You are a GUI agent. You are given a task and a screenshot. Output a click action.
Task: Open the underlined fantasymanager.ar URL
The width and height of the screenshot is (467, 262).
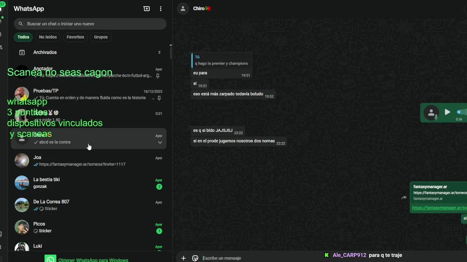click(439, 208)
